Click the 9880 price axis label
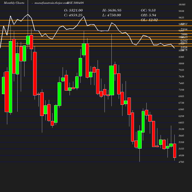This screenshot has height=192, width=192. [181, 11]
